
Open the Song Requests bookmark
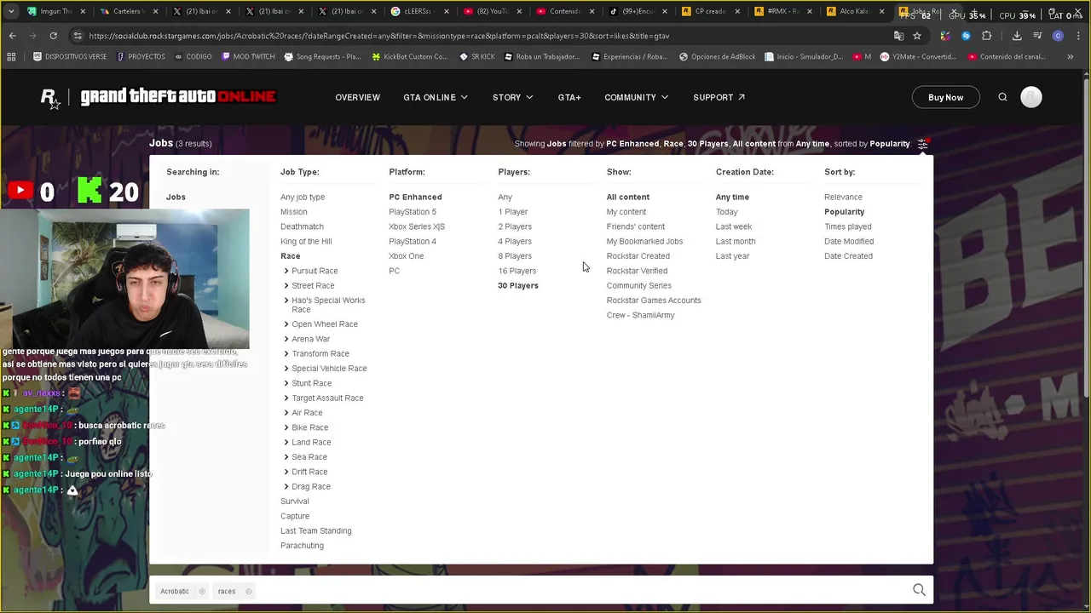322,57
